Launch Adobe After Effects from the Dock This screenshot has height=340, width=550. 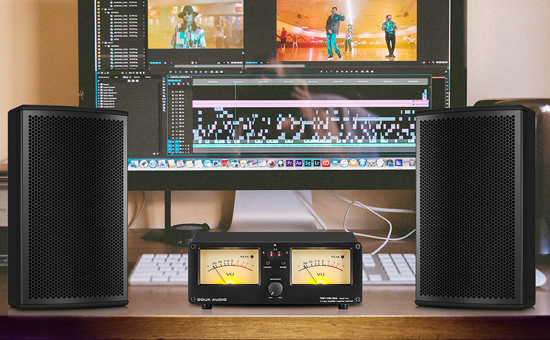(299, 163)
